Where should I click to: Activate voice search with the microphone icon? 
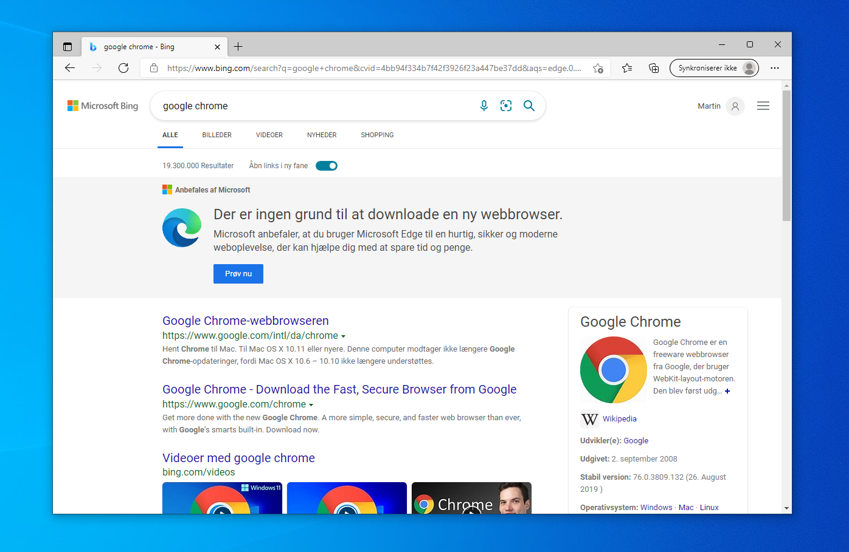(x=483, y=105)
